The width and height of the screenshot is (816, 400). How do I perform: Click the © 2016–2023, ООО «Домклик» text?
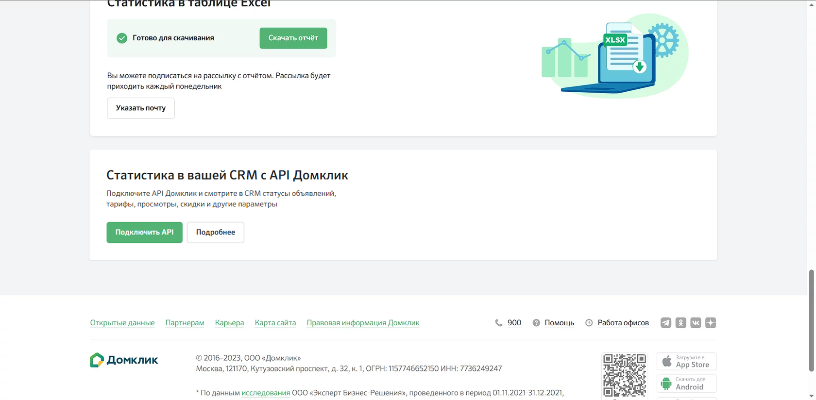(x=248, y=358)
